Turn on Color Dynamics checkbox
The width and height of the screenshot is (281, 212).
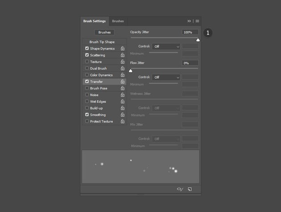[87, 75]
